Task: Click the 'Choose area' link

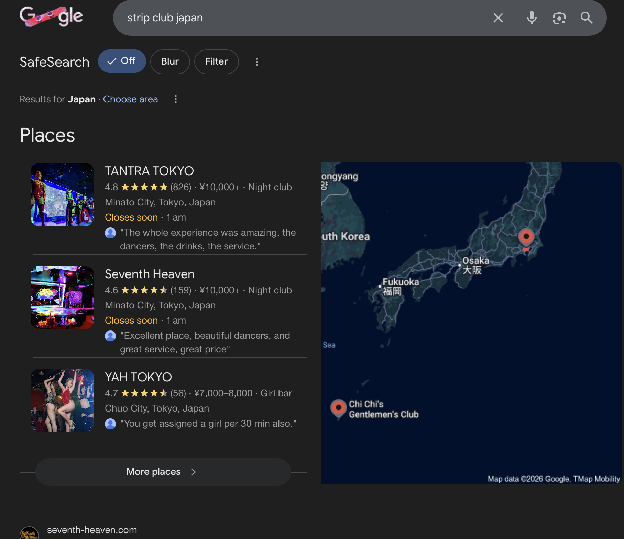Action: (x=130, y=99)
